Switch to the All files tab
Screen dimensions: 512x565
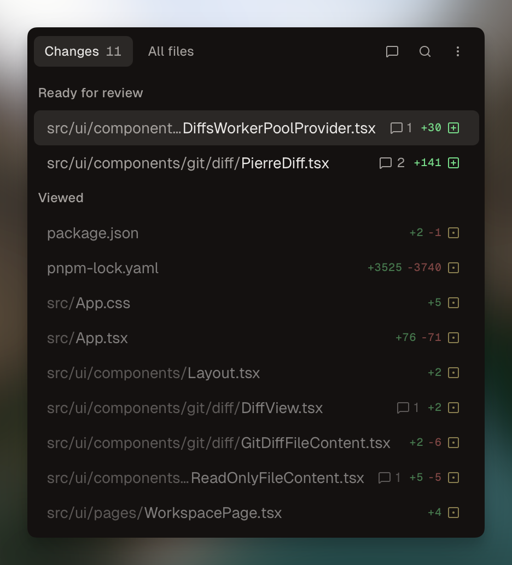[171, 51]
